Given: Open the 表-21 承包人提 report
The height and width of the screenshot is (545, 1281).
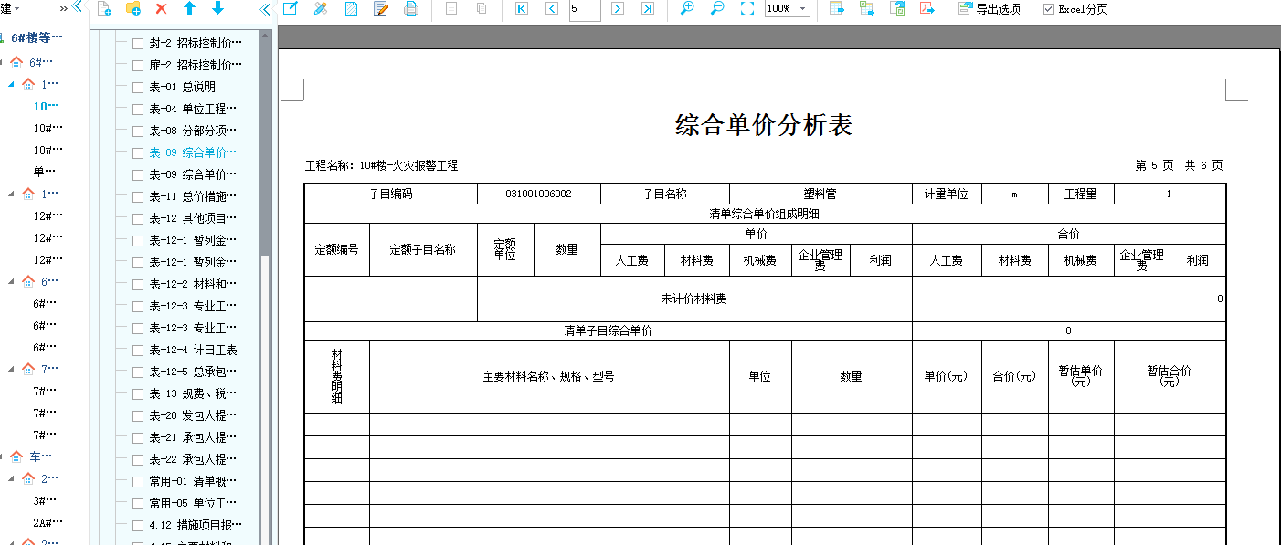Looking at the screenshot, I should (193, 437).
